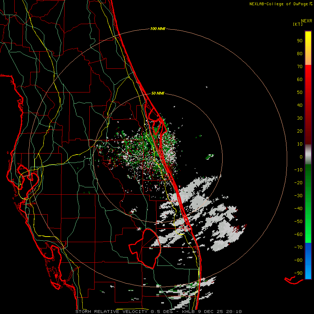This screenshot has height=314, width=314.
Task: Click the -70 legend value
Action: point(298,247)
